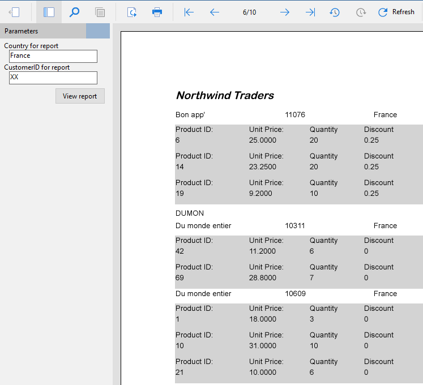This screenshot has width=423, height=385.
Task: Go to first page arrow
Action: (x=189, y=12)
